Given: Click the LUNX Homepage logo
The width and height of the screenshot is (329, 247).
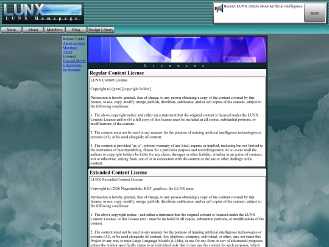Looking at the screenshot, I should 43,13.
